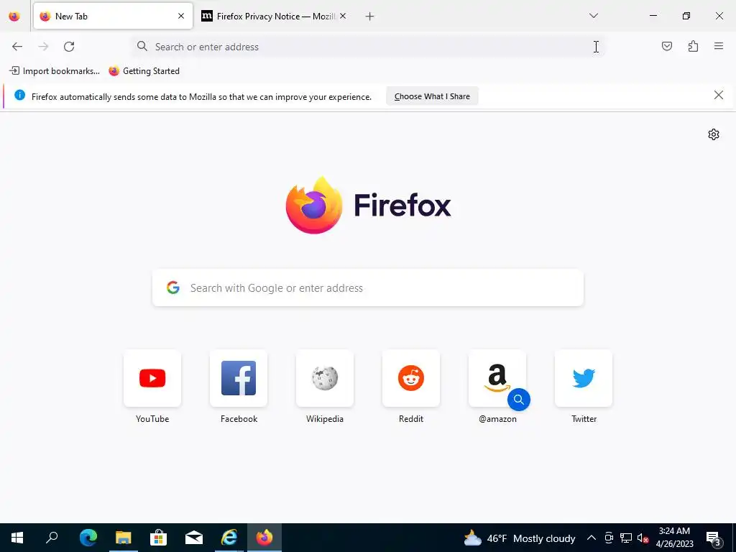Focus the Search with Google field
Screen dimensions: 736x552
[368, 287]
